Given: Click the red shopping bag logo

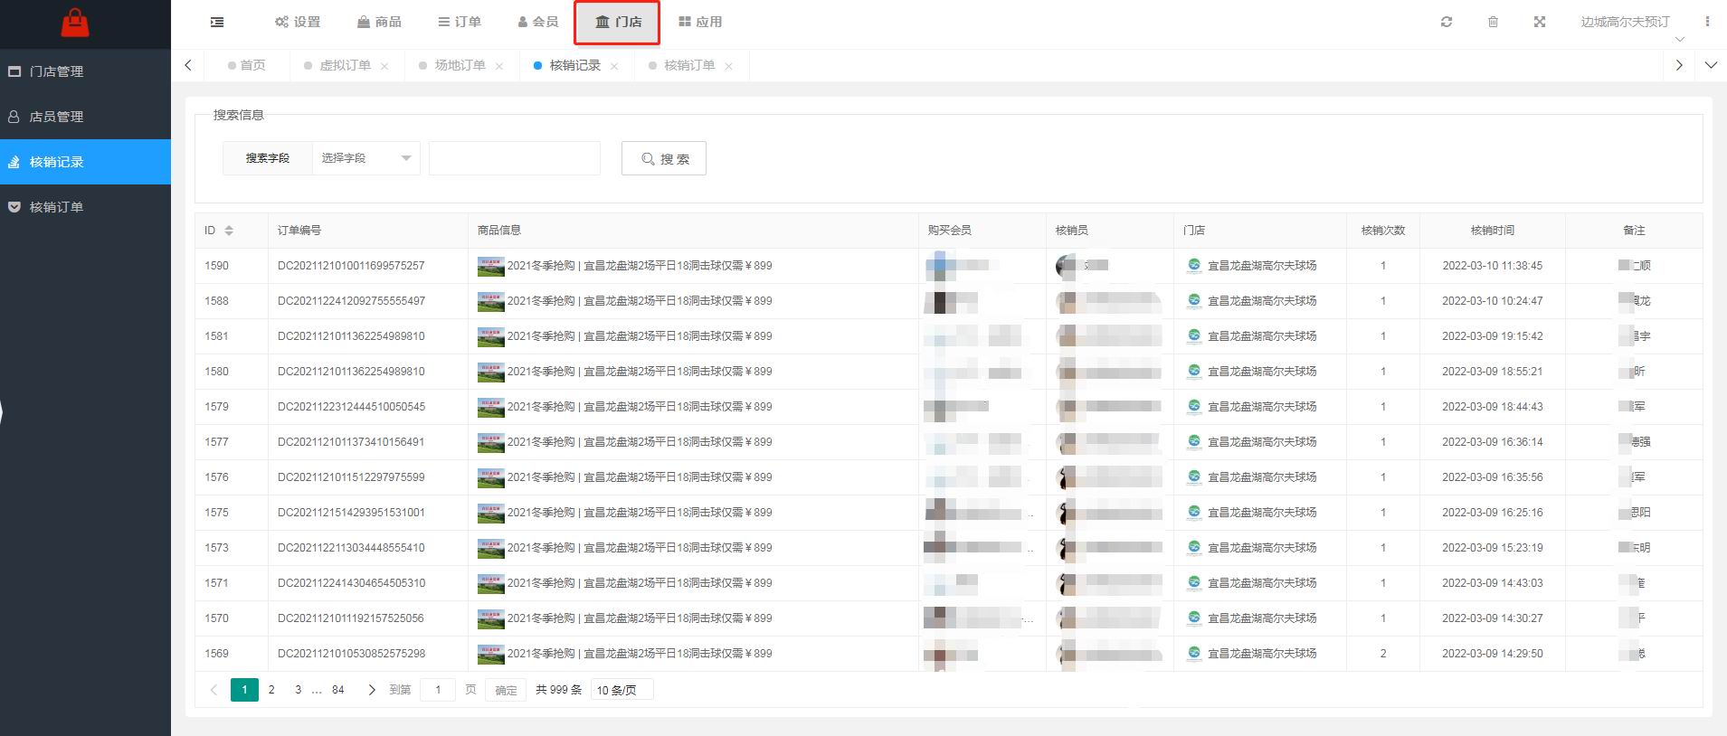Looking at the screenshot, I should 75,23.
